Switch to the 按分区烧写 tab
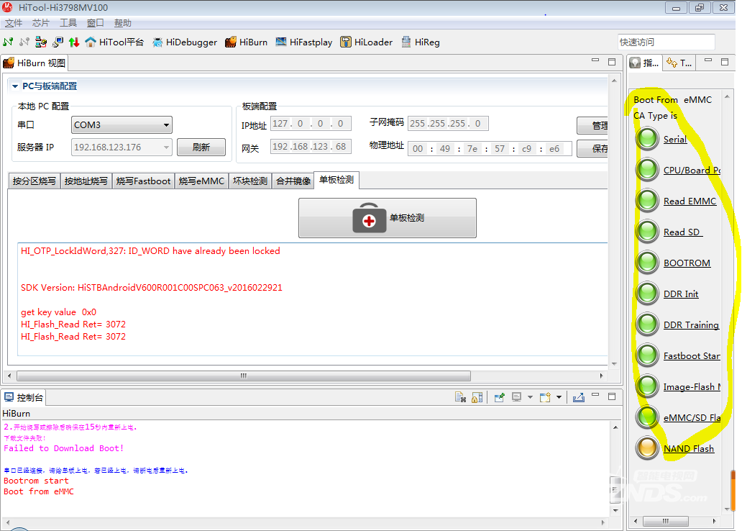 34,181
